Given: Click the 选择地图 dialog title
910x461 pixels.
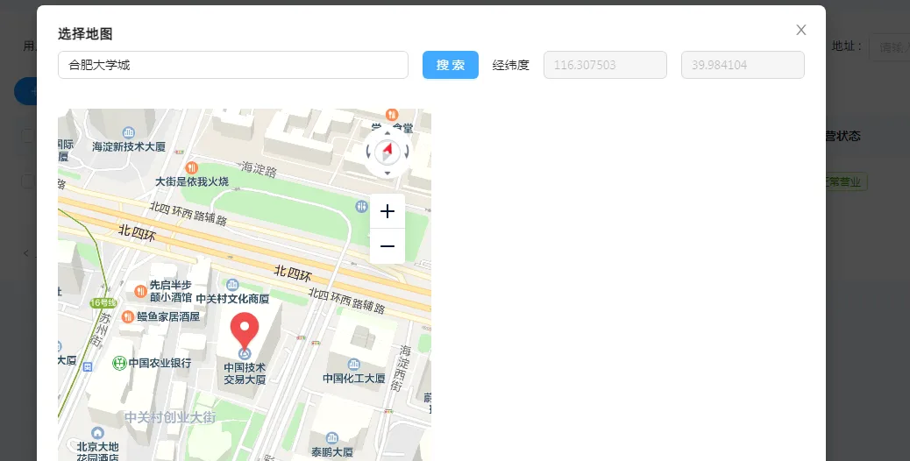Looking at the screenshot, I should 85,33.
